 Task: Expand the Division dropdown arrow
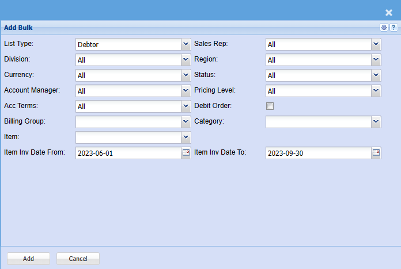[186, 60]
